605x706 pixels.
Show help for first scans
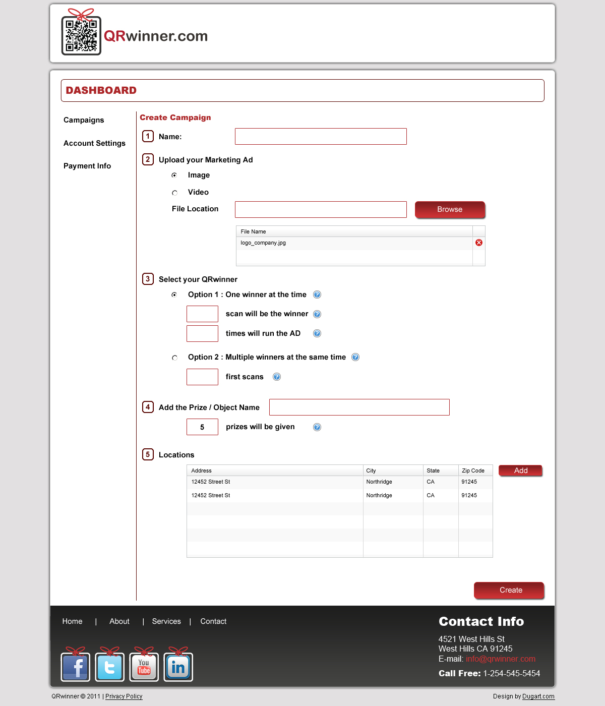pyautogui.click(x=277, y=377)
